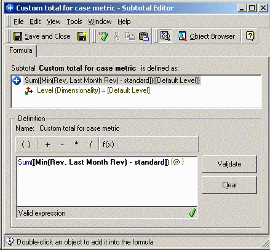Open the File menu
The height and width of the screenshot is (250, 270).
coord(18,21)
